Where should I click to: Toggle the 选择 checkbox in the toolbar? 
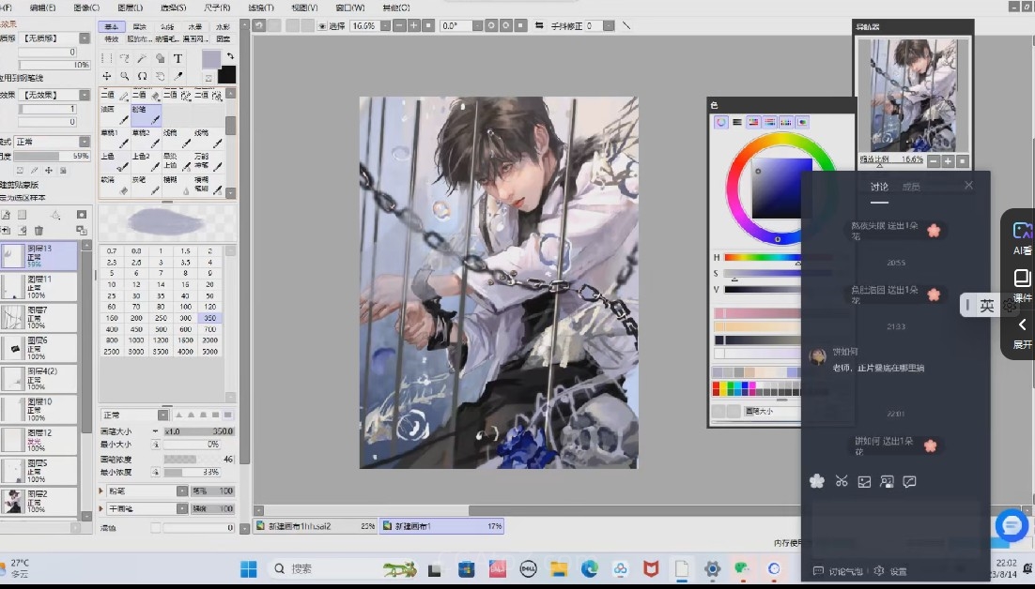[323, 26]
